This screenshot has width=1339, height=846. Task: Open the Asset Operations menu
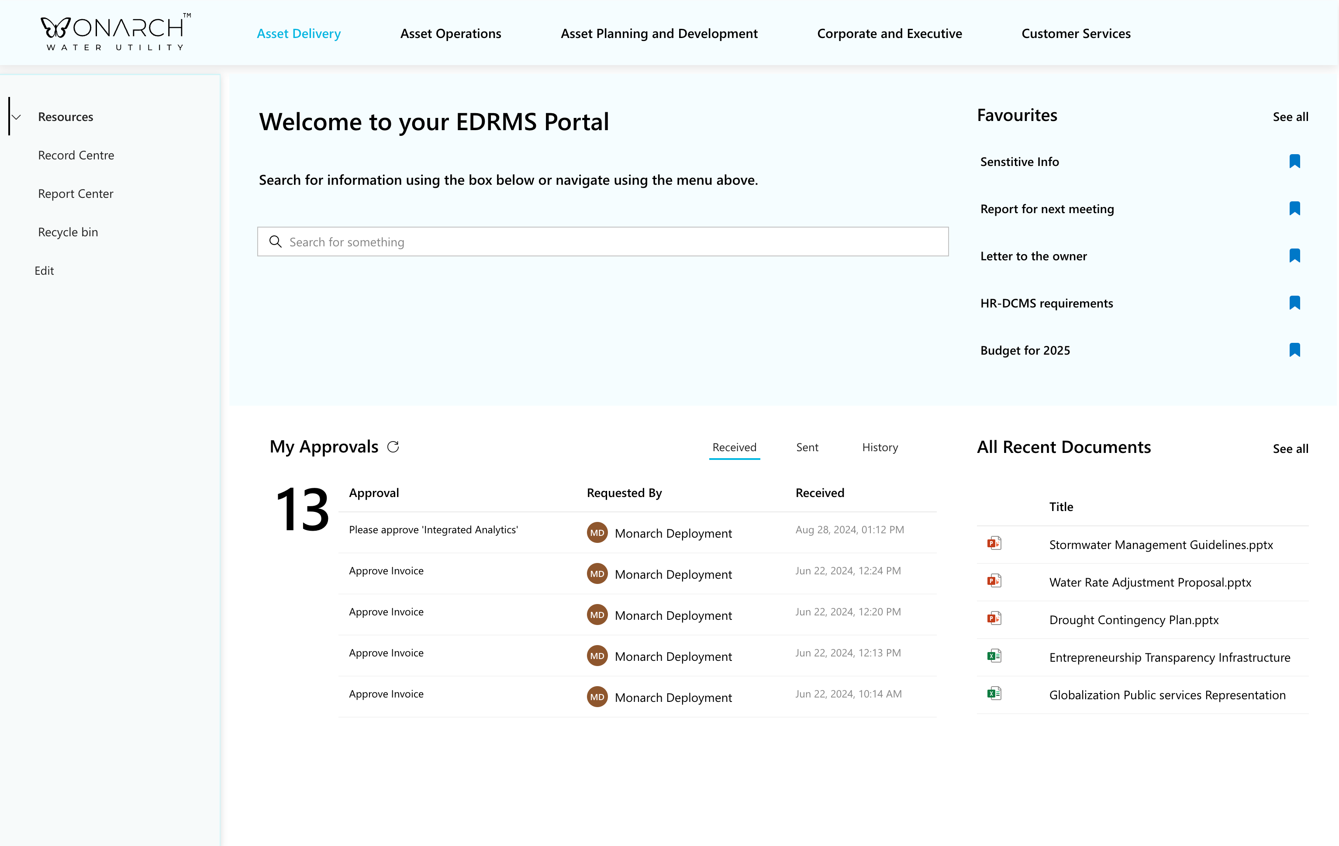(450, 33)
